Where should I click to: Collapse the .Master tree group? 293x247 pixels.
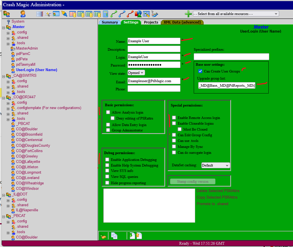[4, 28]
